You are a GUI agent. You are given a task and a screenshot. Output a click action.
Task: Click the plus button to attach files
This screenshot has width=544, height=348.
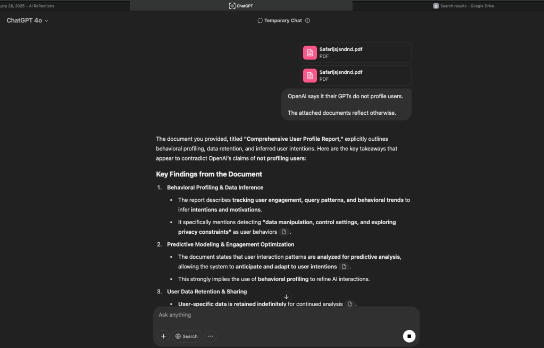point(164,336)
